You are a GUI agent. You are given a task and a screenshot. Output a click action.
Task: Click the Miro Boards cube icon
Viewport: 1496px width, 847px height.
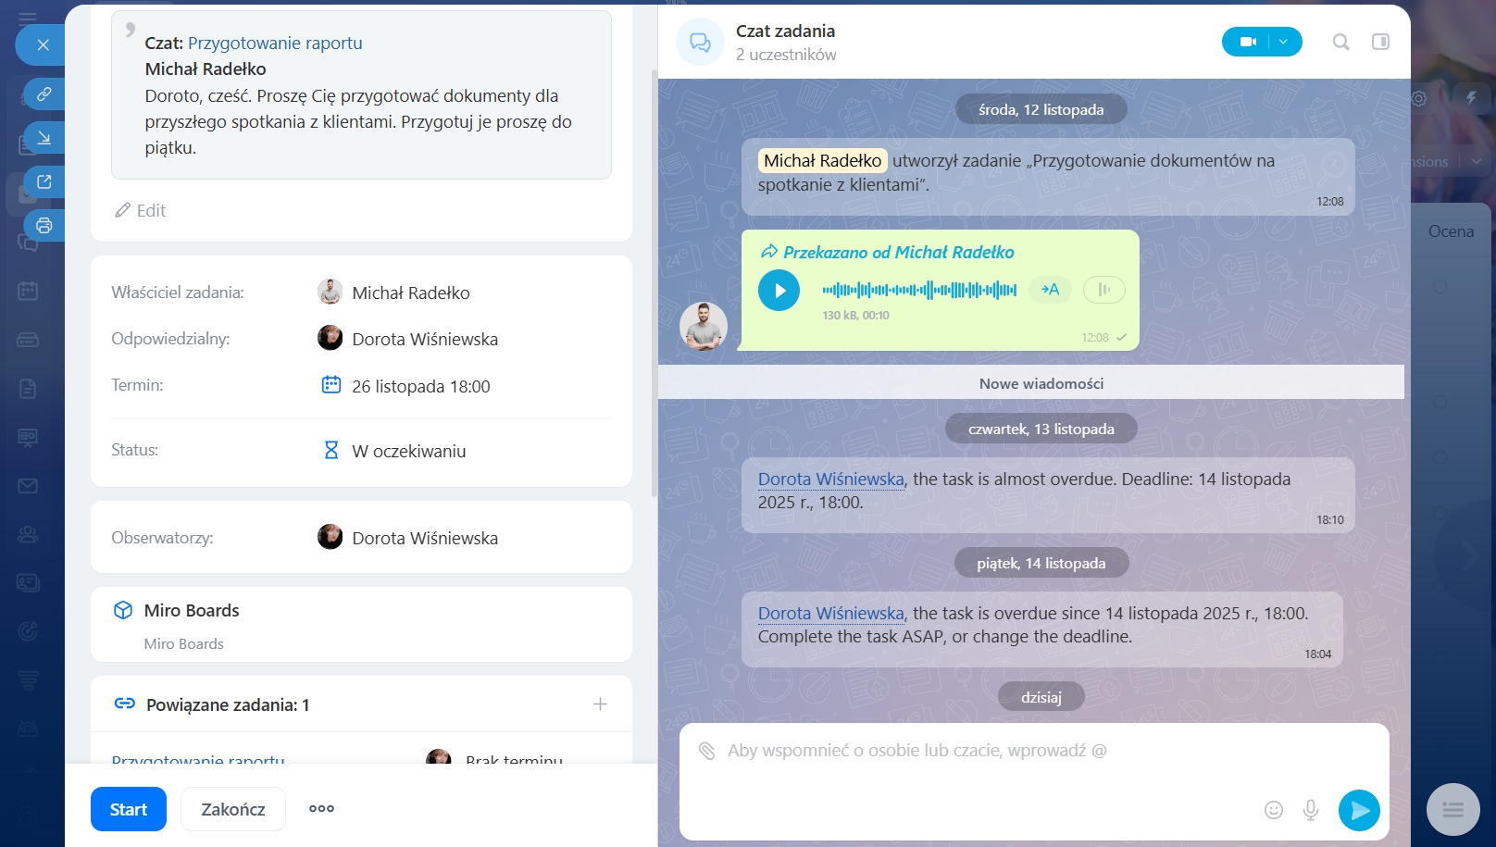tap(123, 611)
